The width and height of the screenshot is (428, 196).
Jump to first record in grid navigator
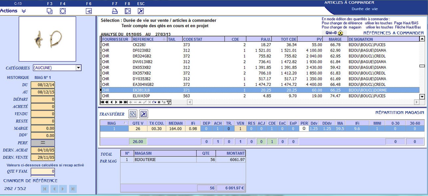coord(102,102)
